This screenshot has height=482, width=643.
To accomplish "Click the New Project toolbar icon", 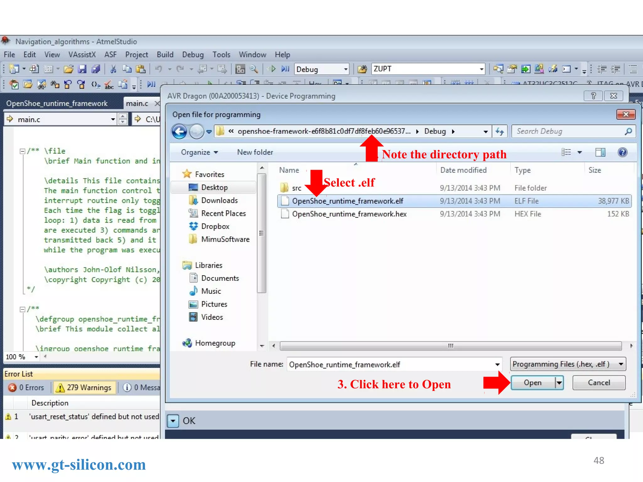I will point(14,69).
